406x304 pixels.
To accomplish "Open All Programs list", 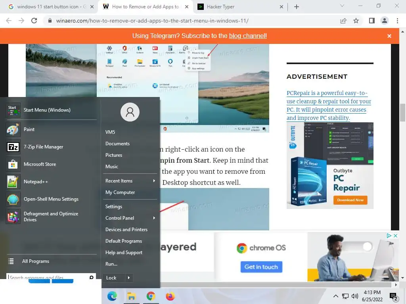I will coord(51,261).
